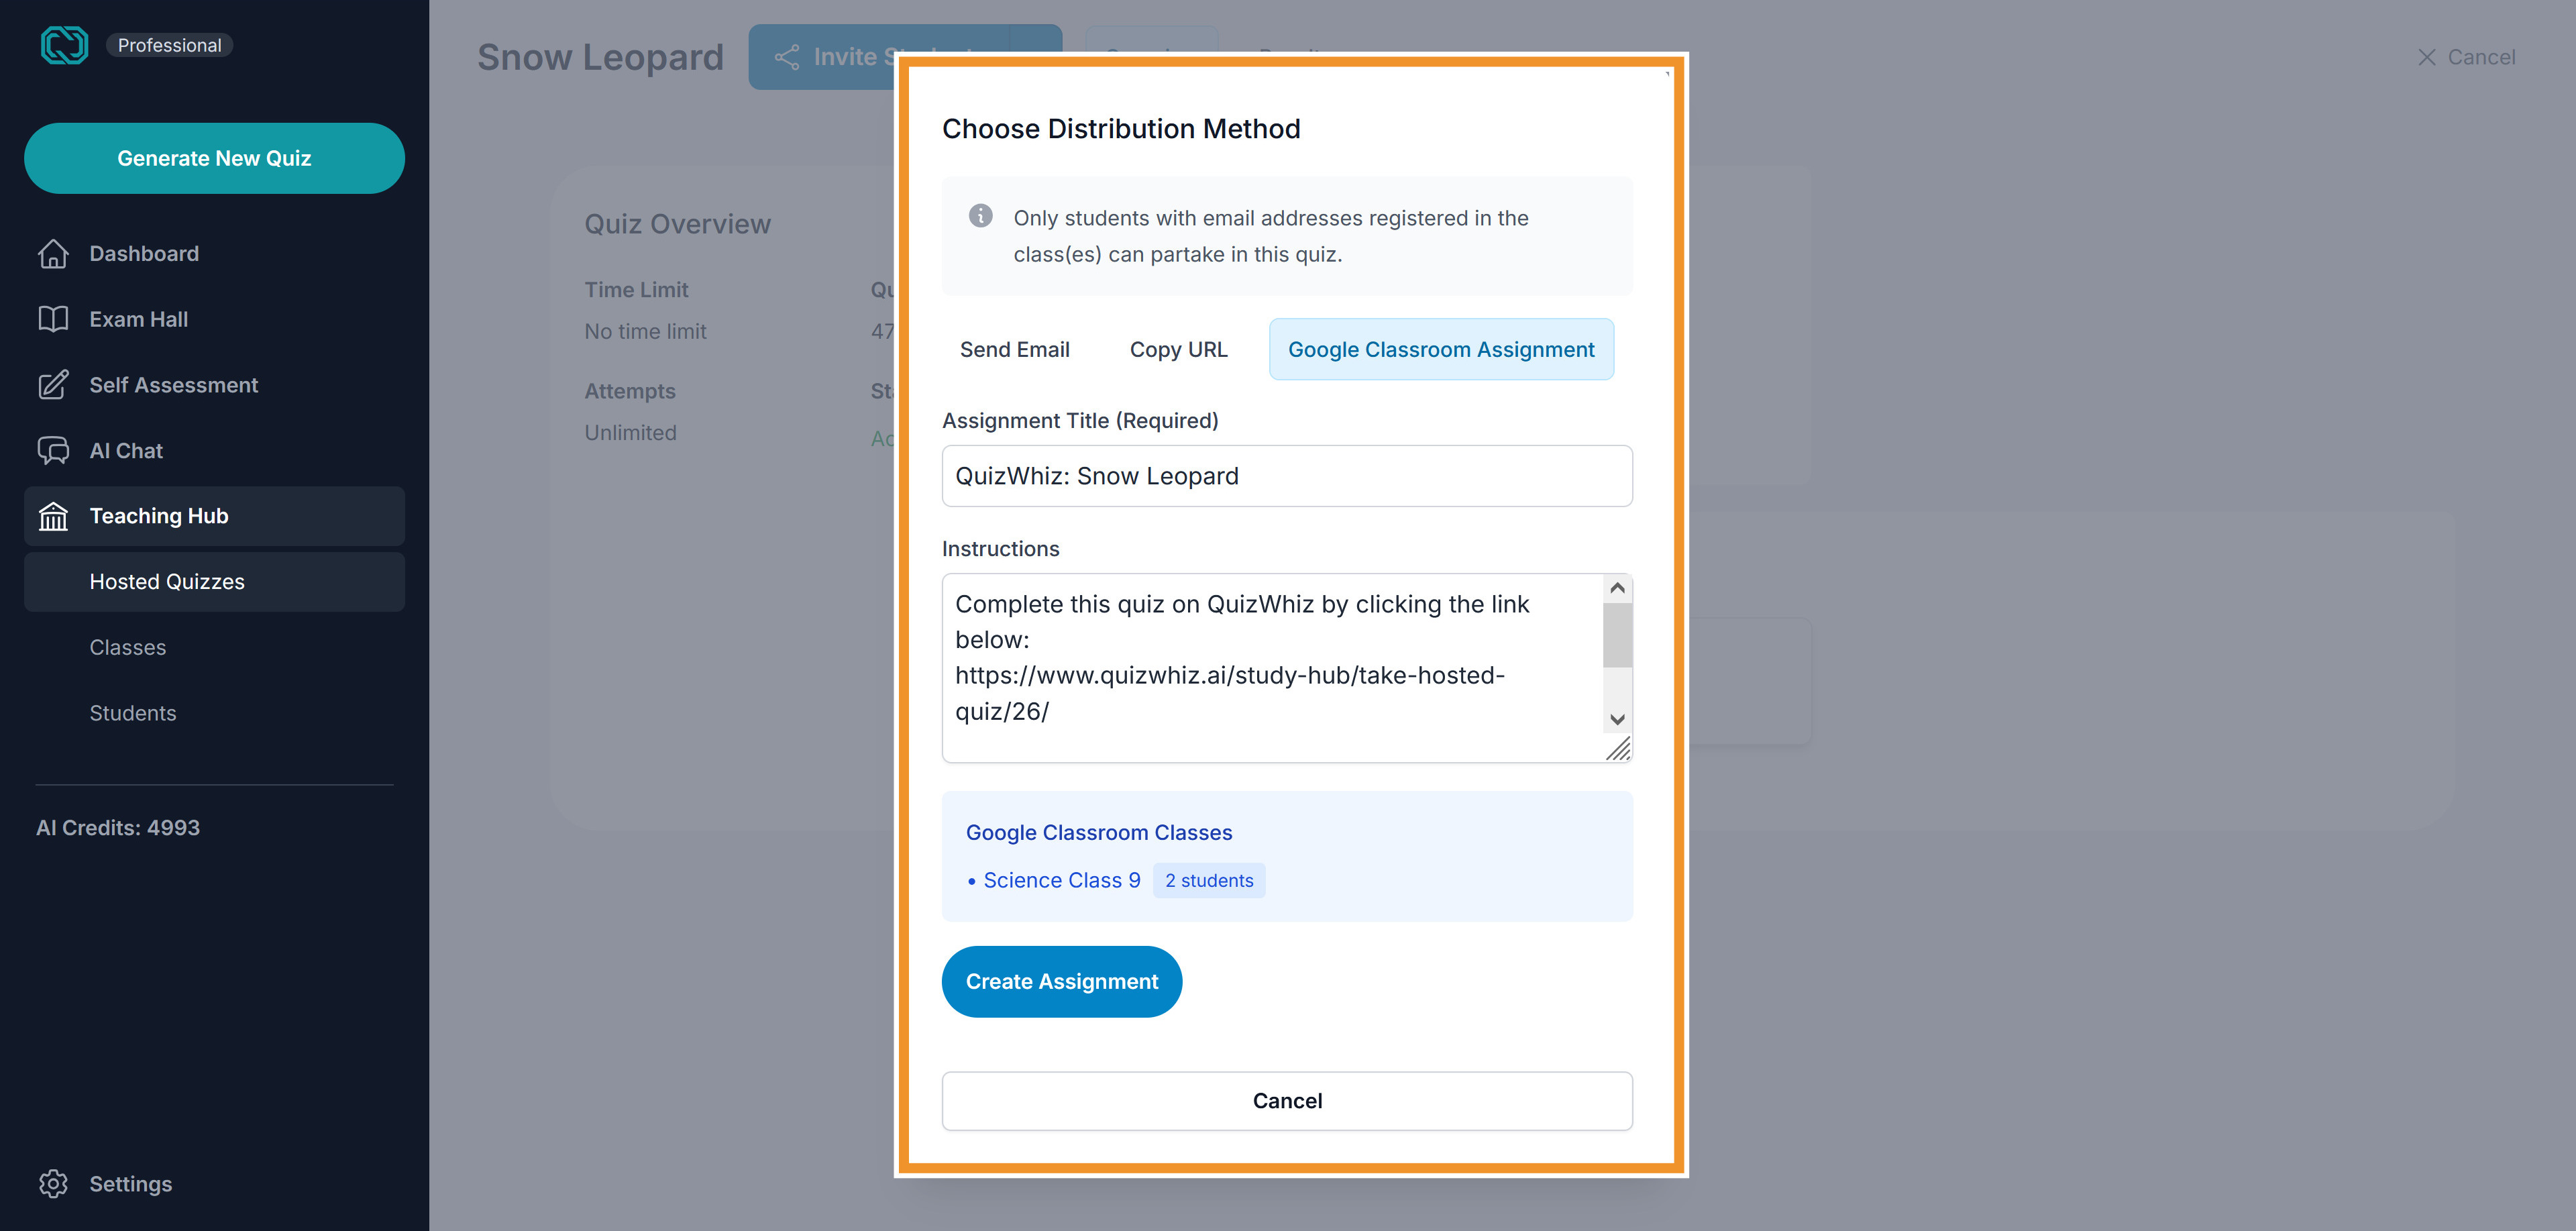Click the share icon on Invite button

click(787, 57)
